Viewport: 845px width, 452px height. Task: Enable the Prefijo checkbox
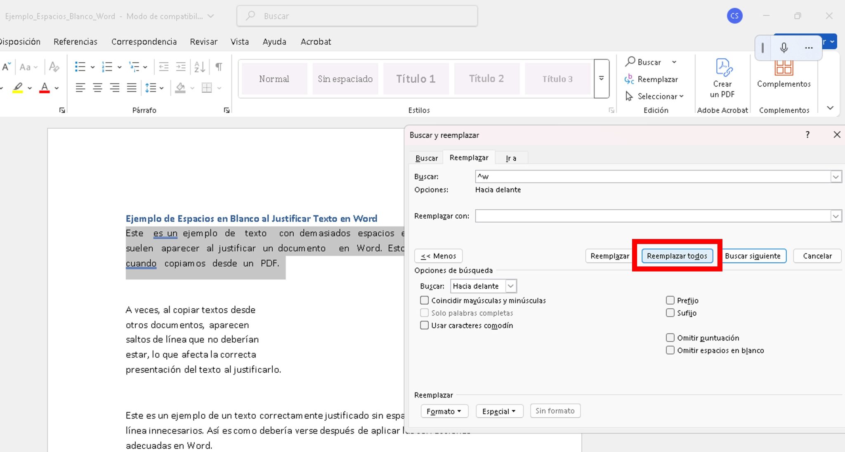click(670, 300)
